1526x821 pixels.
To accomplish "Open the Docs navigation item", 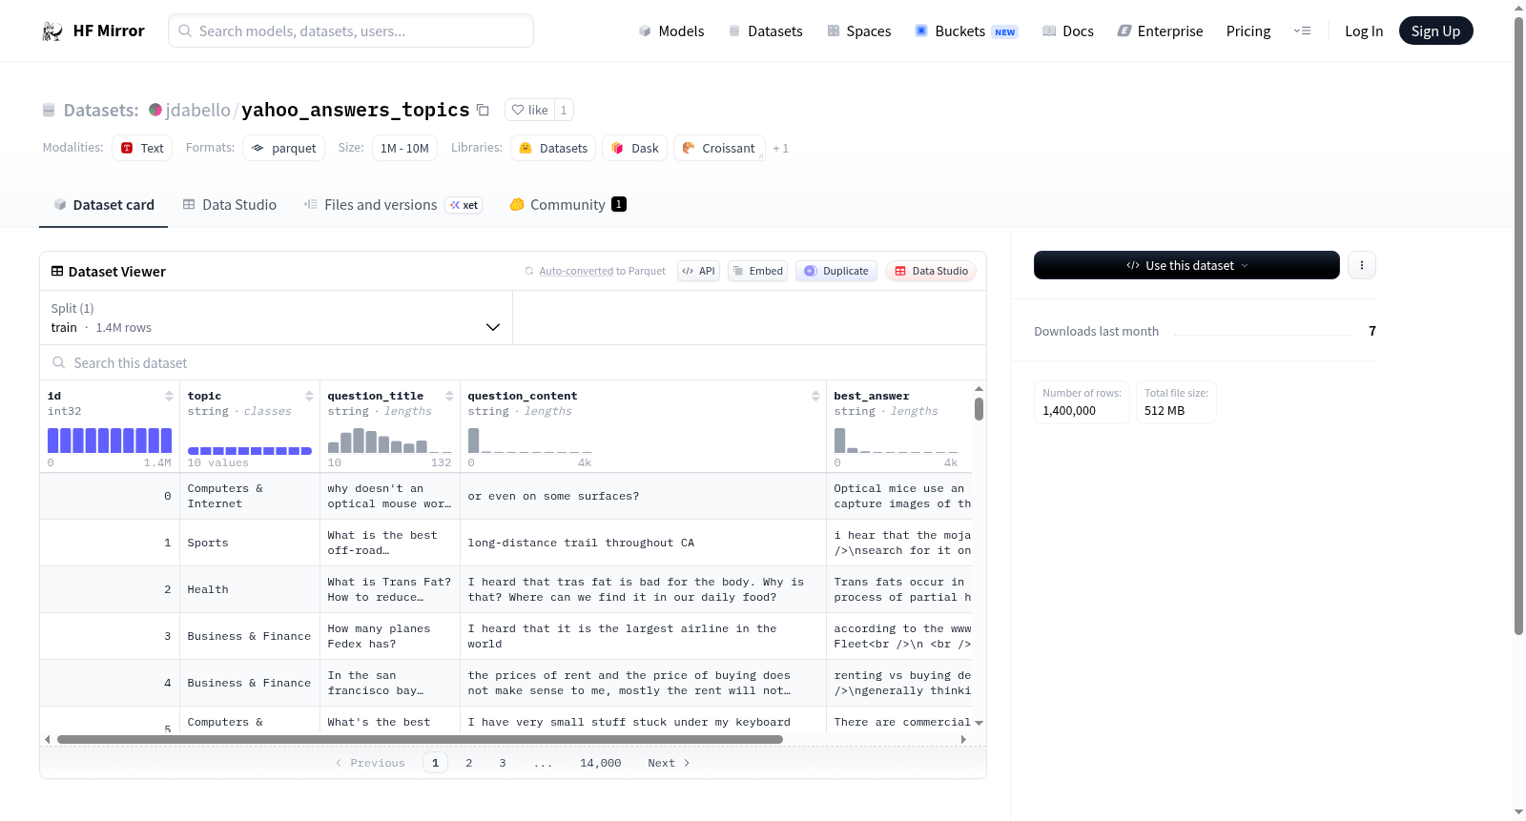I will point(1068,31).
